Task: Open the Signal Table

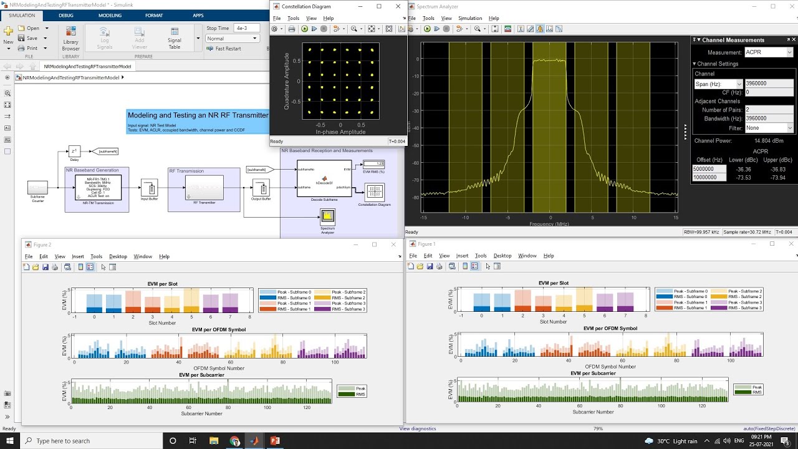Action: tap(175, 39)
